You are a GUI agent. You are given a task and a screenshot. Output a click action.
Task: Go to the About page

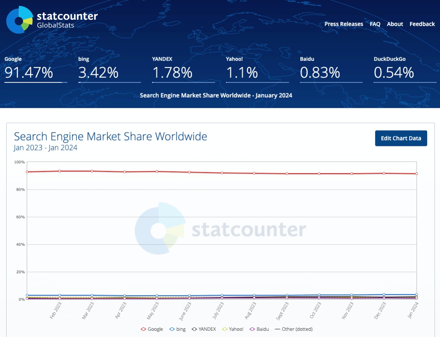point(395,24)
